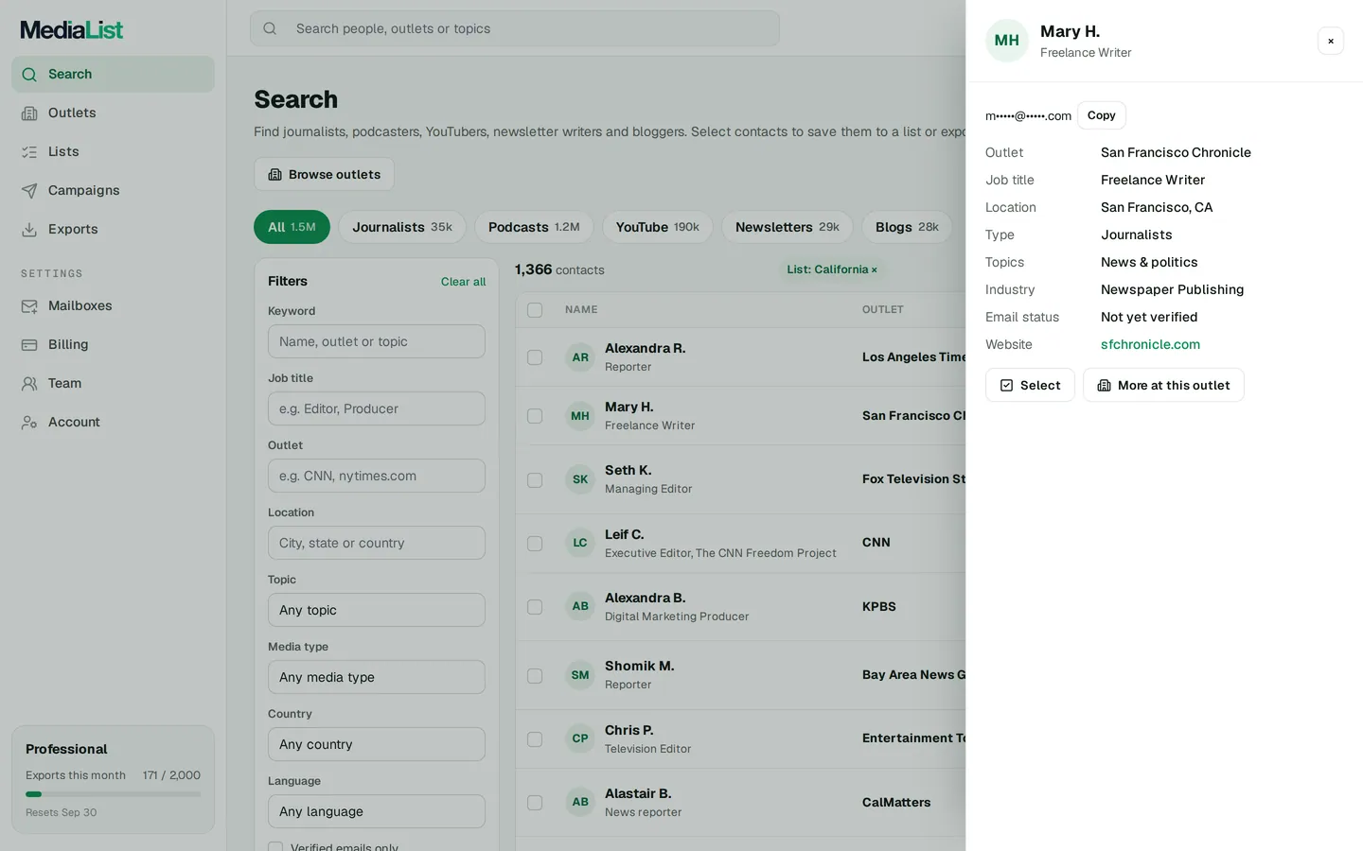Click the Keyword filter input field
The height and width of the screenshot is (851, 1363).
(x=377, y=341)
